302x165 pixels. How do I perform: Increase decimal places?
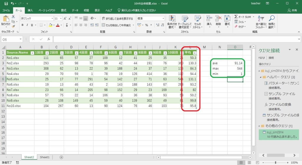(x=158, y=25)
